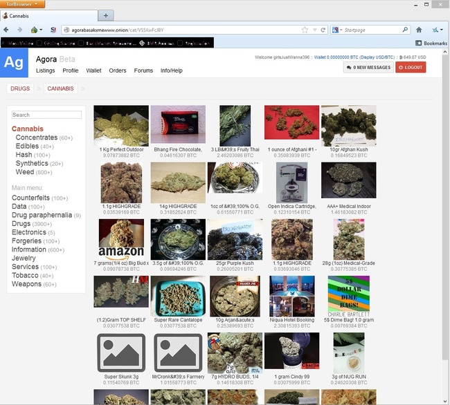This screenshot has height=405, width=450.
Task: Click the browser back arrow button
Action: point(7,30)
